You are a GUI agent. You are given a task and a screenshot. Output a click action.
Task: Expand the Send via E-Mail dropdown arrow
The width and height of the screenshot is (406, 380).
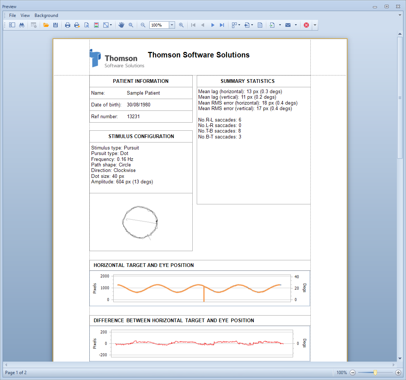pos(296,25)
